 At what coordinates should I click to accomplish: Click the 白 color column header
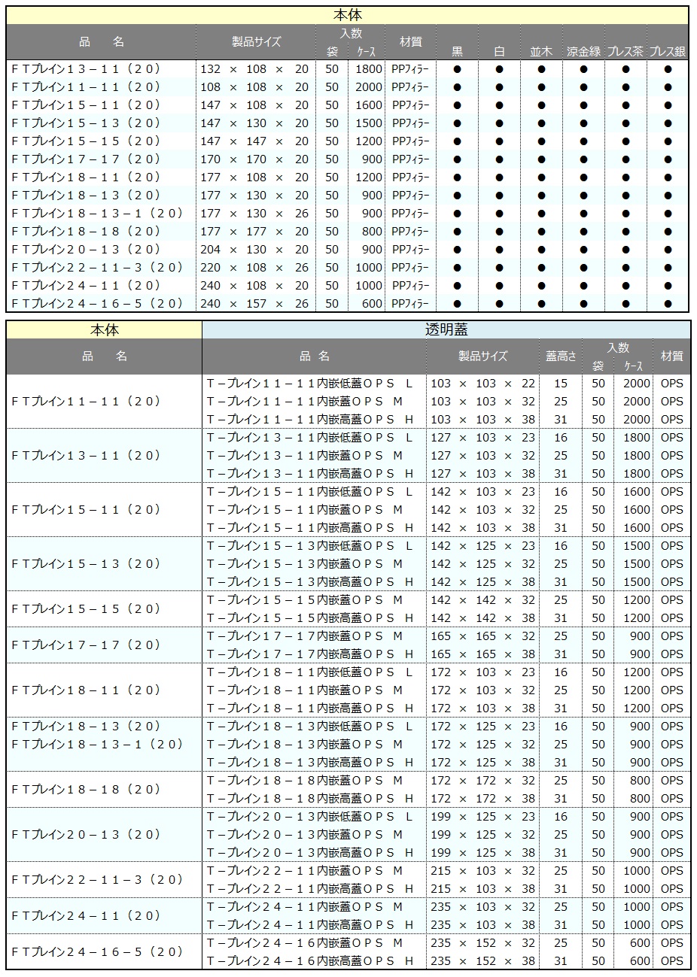499,51
